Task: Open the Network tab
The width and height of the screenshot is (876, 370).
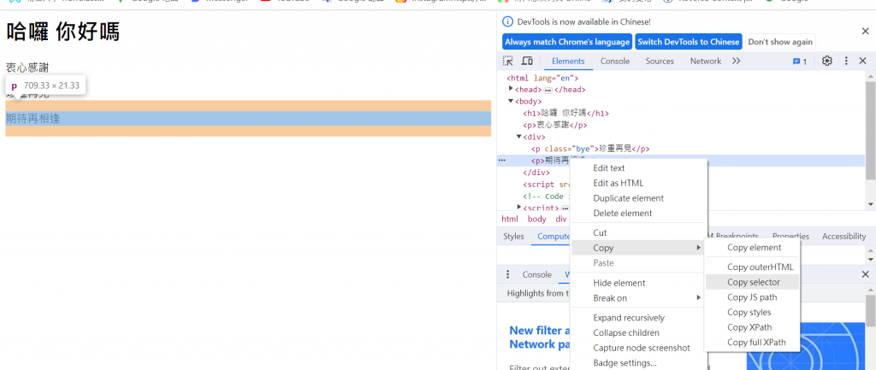Action: [x=706, y=62]
